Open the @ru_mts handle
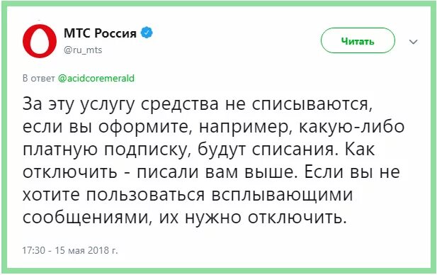Screen dimensions: 437x275 point(83,50)
